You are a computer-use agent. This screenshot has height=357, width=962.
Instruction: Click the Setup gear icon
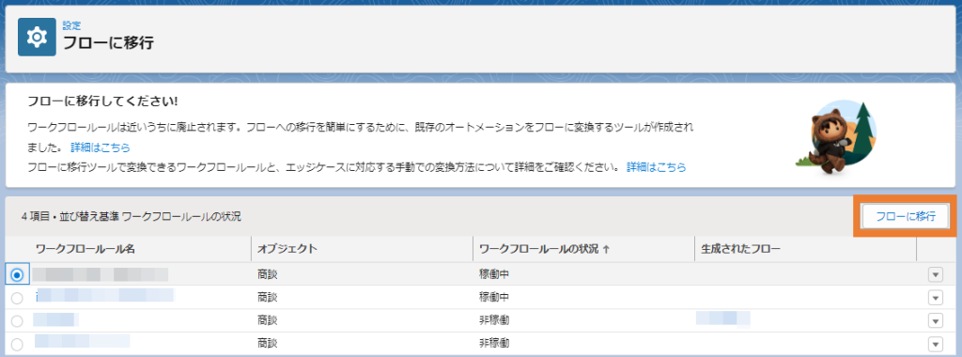(x=37, y=37)
